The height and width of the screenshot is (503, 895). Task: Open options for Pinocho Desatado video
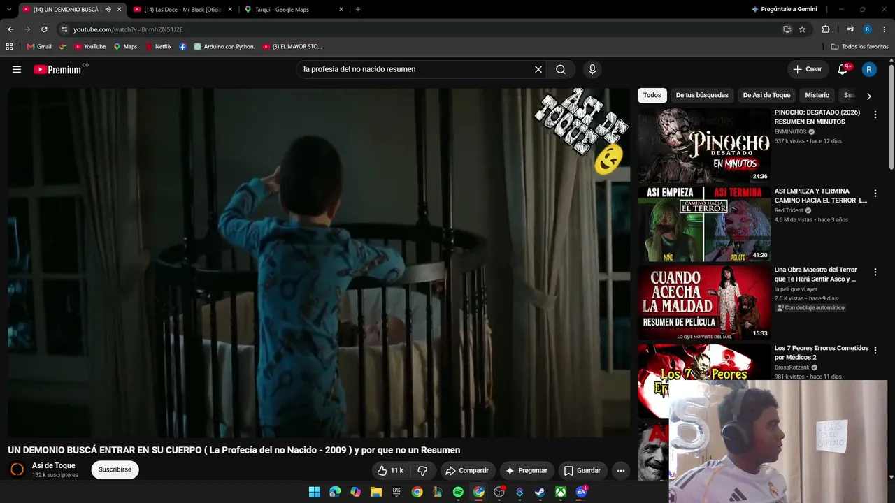pos(875,115)
